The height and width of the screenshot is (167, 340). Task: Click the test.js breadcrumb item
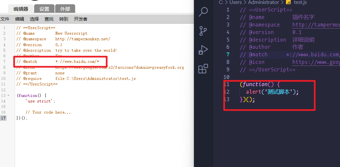tap(300, 2)
